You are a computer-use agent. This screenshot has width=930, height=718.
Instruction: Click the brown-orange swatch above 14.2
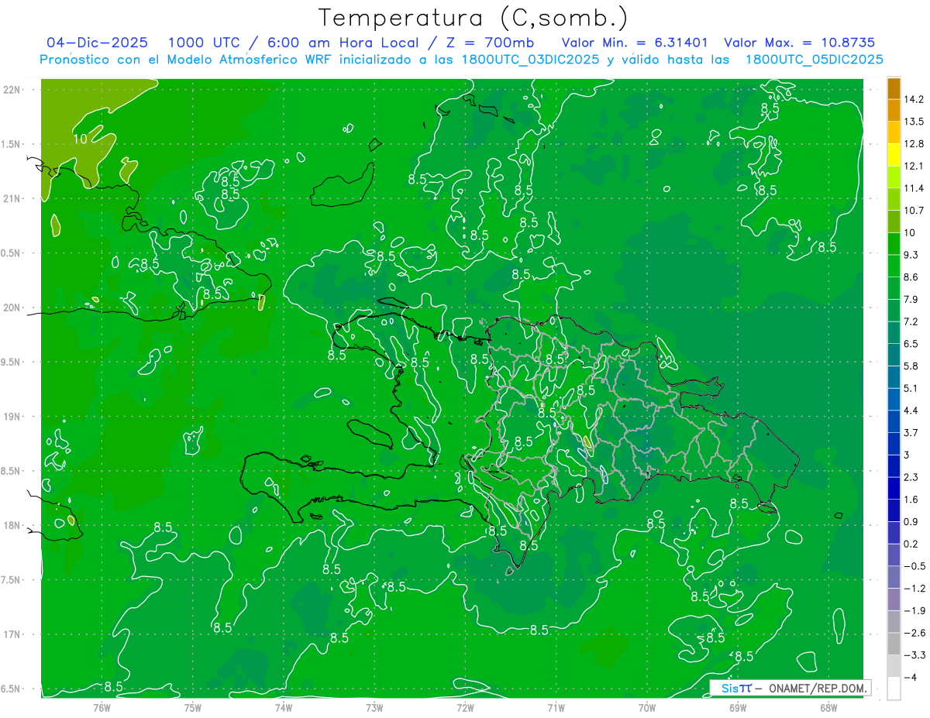point(894,88)
